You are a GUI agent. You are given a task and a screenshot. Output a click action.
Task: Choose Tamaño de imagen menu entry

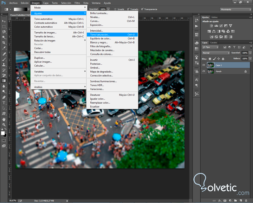point(59,32)
